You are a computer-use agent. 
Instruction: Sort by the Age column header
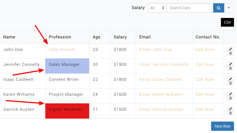[97, 37]
